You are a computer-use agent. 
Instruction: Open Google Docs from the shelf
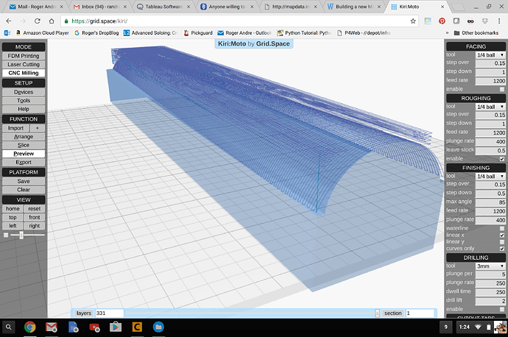pyautogui.click(x=73, y=327)
